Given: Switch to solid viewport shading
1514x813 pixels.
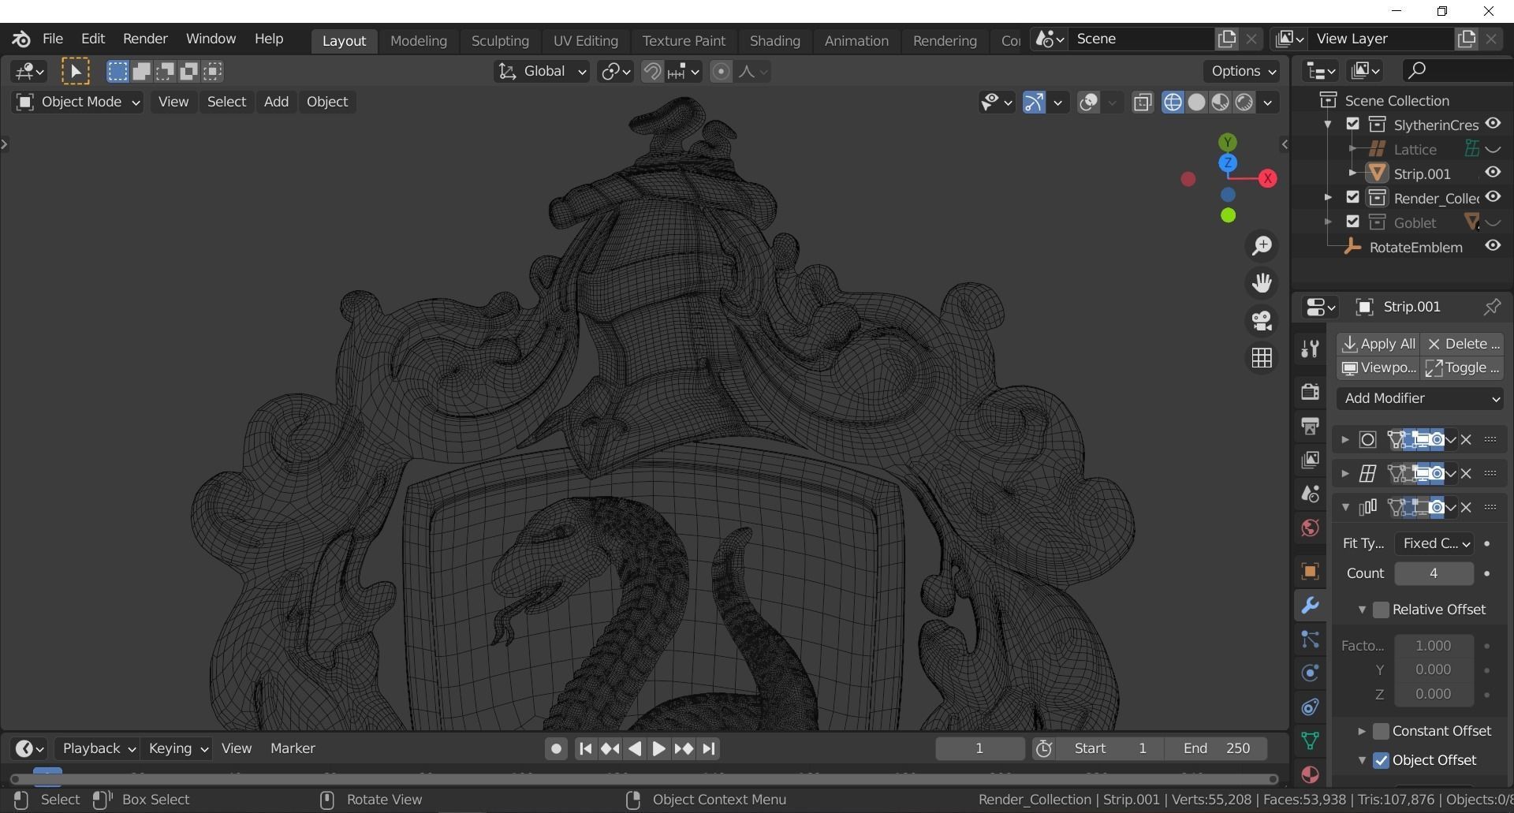Looking at the screenshot, I should click(1196, 103).
